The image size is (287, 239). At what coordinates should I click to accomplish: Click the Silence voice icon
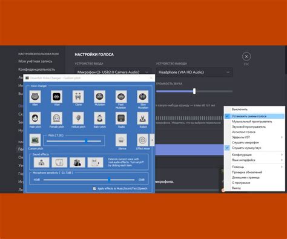pyautogui.click(x=121, y=140)
